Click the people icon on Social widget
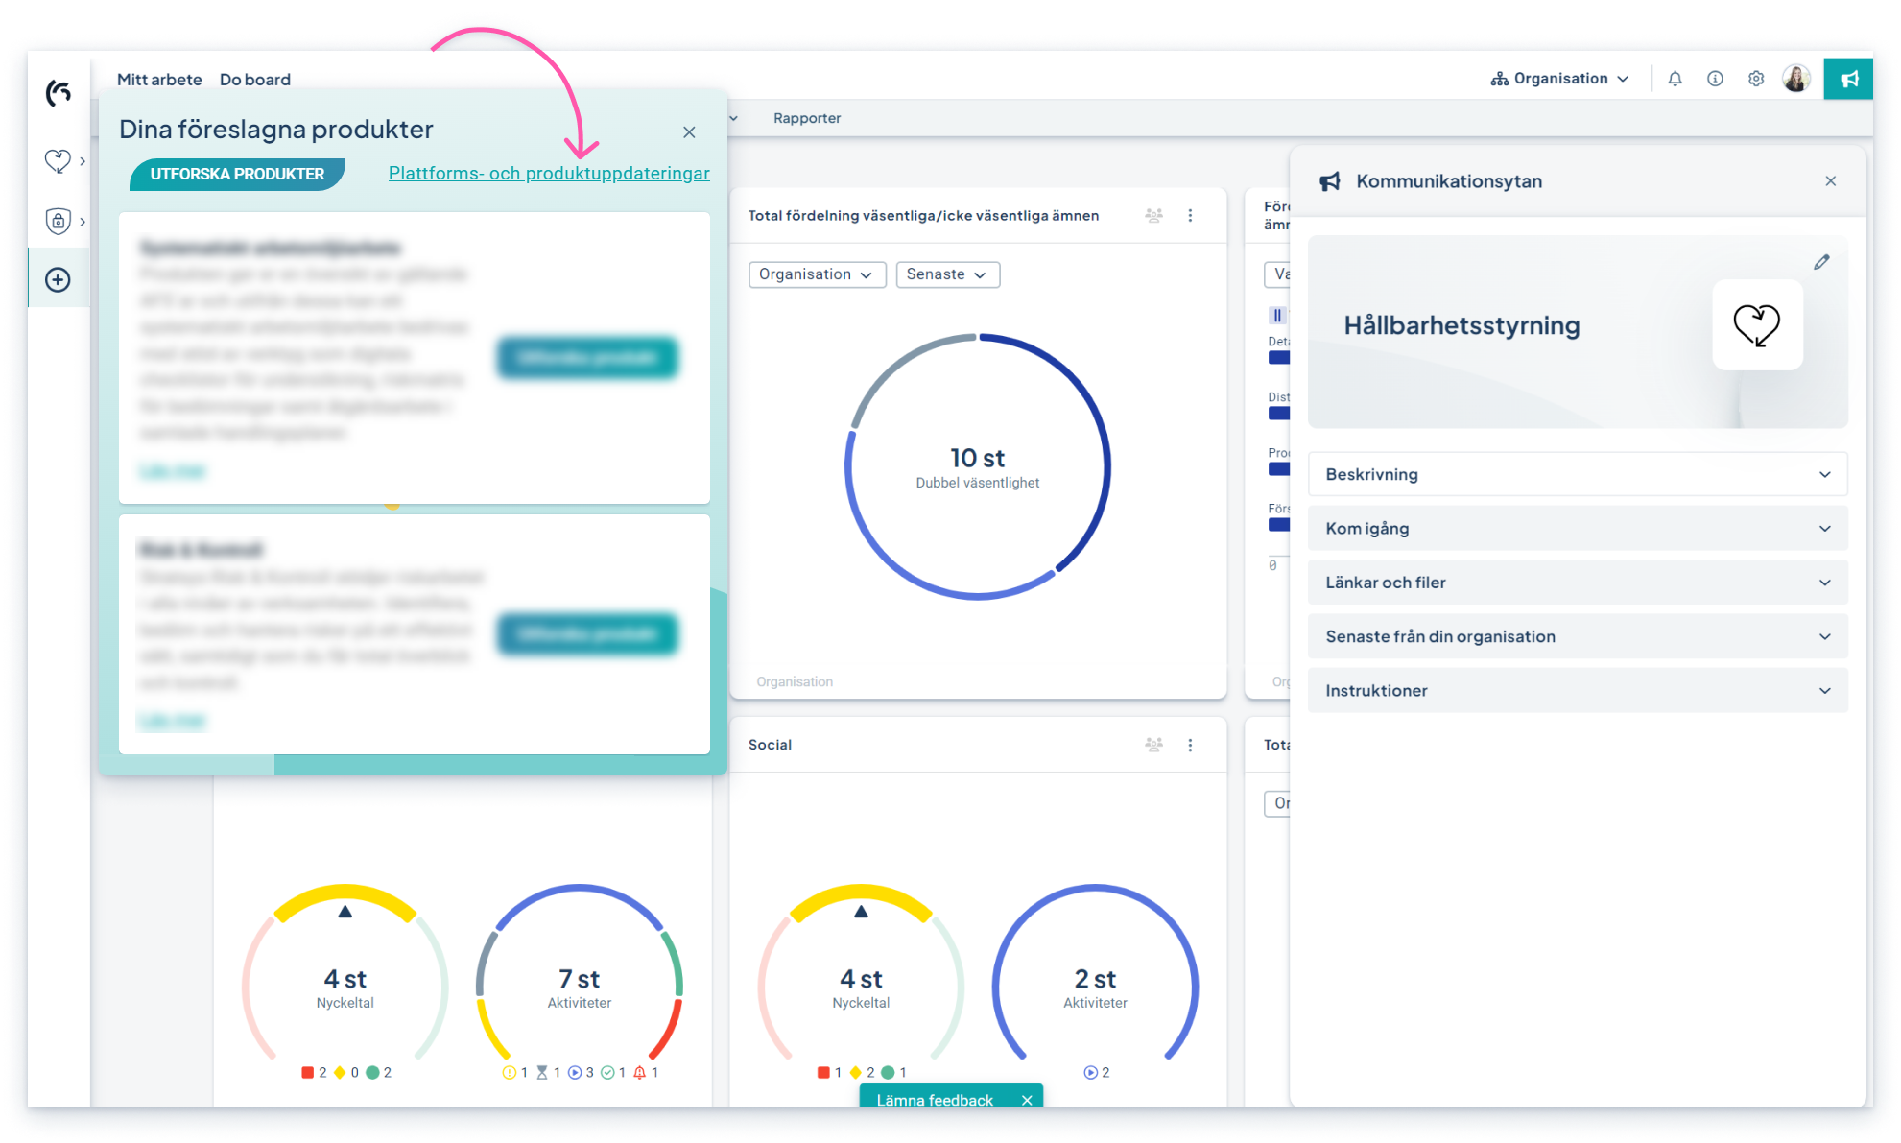Viewport: 1901px width, 1143px height. [1153, 745]
